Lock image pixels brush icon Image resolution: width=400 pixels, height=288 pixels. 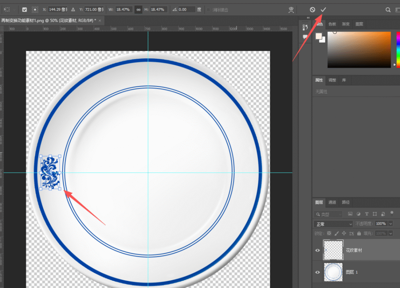pyautogui.click(x=336, y=233)
